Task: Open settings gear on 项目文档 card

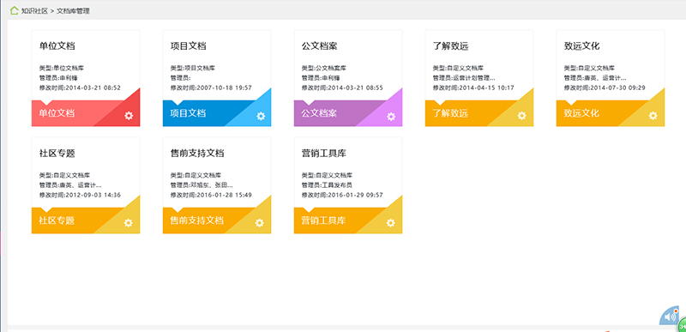Action: click(x=261, y=116)
